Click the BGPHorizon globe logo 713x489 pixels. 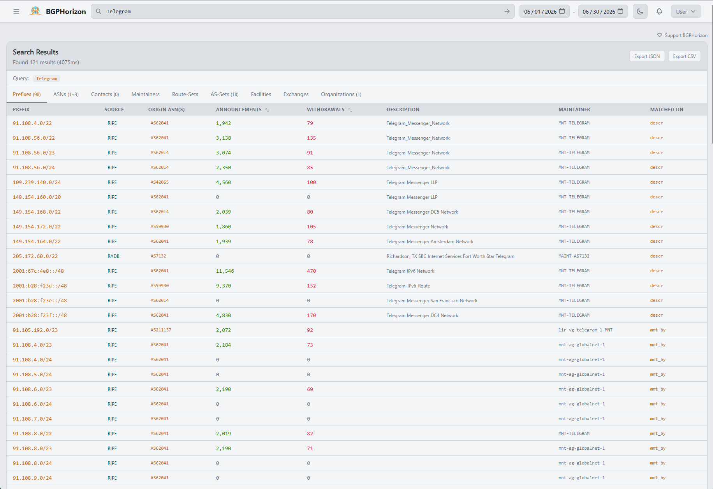35,11
